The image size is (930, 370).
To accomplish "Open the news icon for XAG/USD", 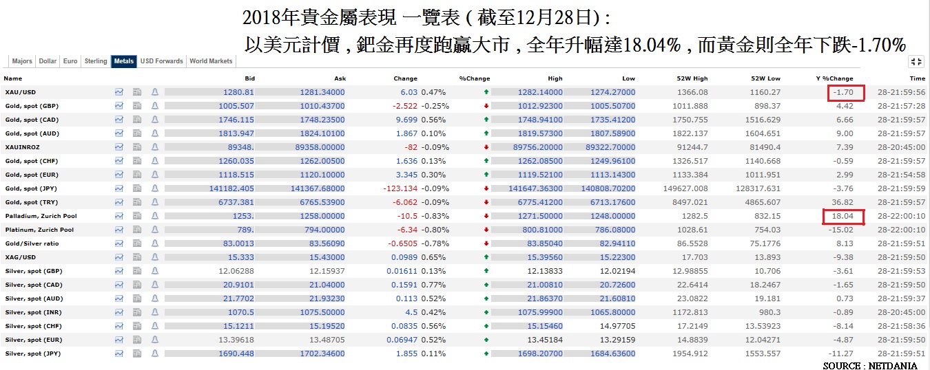I will (137, 257).
